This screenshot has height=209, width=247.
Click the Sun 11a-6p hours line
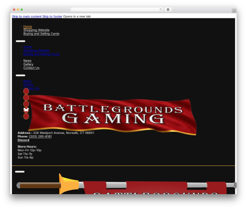26,158
